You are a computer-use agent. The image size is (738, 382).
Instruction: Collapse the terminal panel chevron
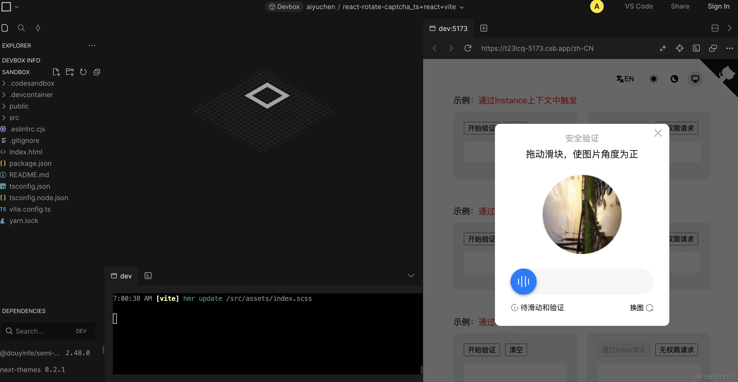tap(411, 276)
